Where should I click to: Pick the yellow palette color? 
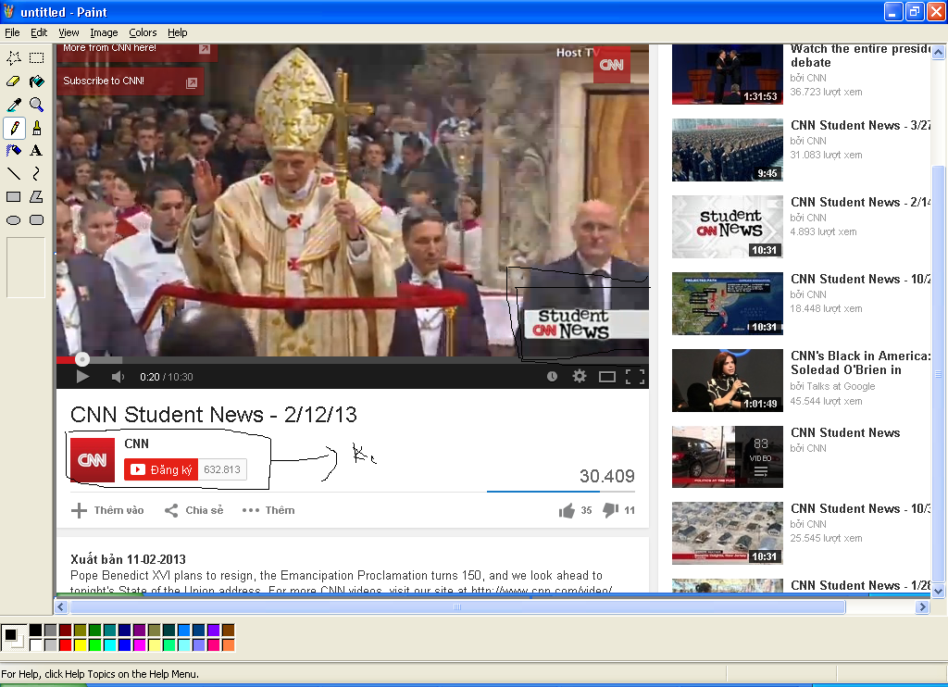[80, 644]
